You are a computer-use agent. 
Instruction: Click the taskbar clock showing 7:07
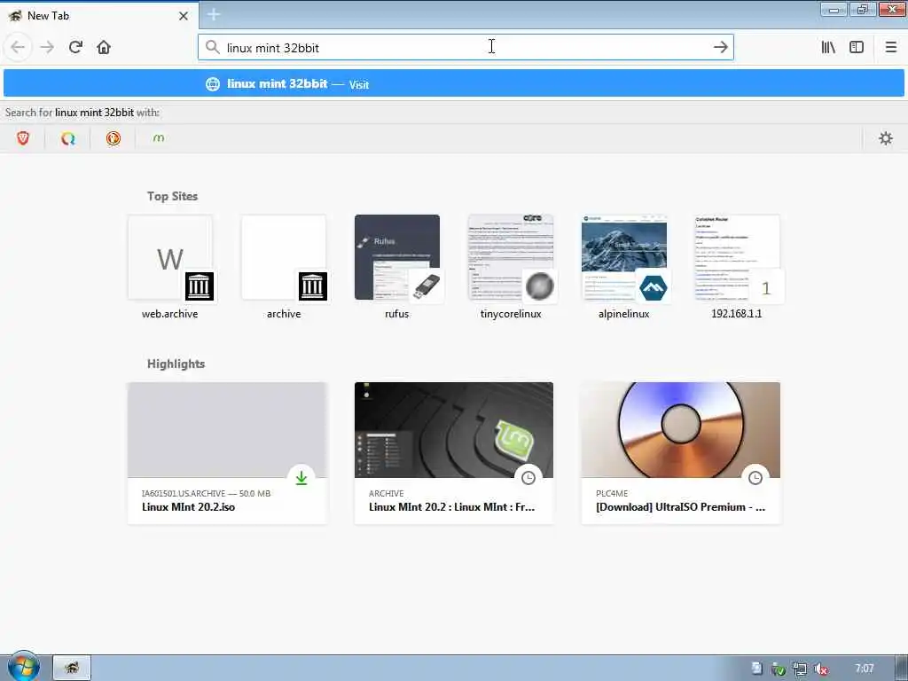(865, 669)
